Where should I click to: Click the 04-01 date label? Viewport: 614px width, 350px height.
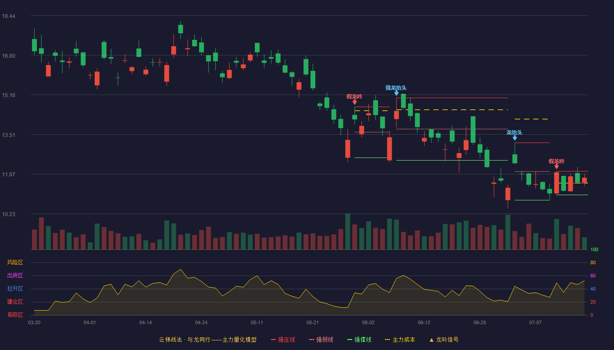pyautogui.click(x=90, y=322)
